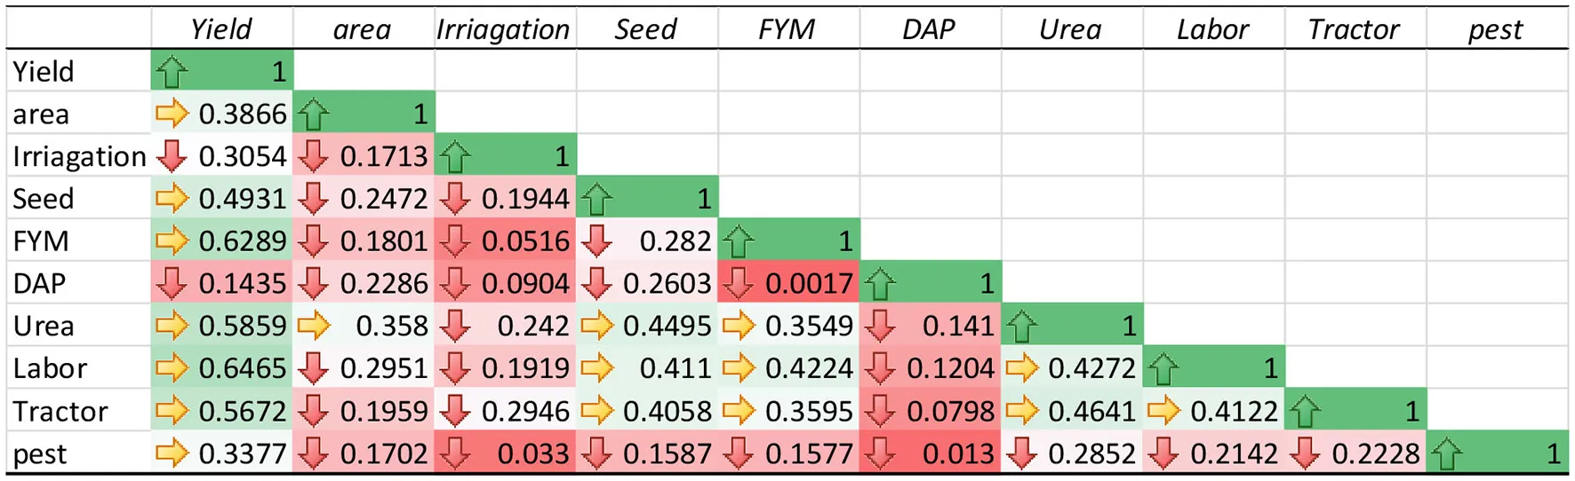Click the green up arrow in pest row
The image size is (1575, 481).
1446,454
